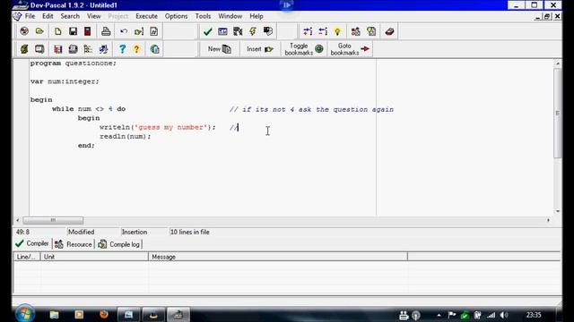Screen dimensions: 574x322
Task: Open the Execute menu
Action: coord(146,16)
